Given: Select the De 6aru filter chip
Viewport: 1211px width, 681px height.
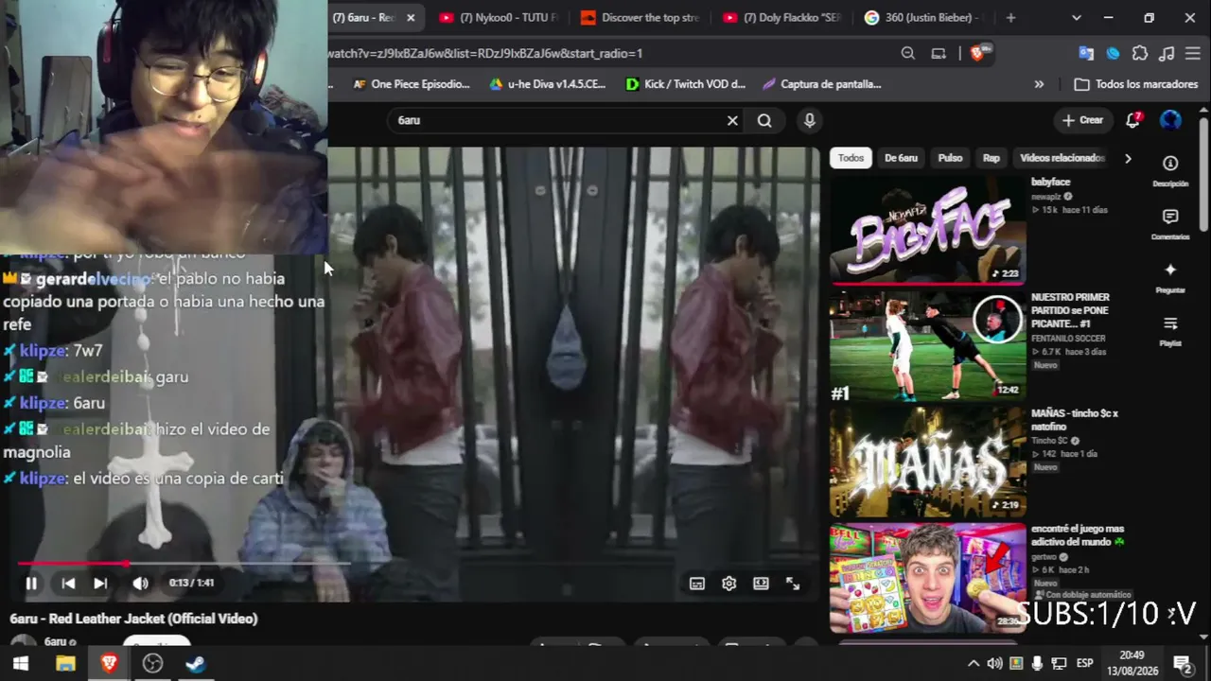Looking at the screenshot, I should (901, 158).
